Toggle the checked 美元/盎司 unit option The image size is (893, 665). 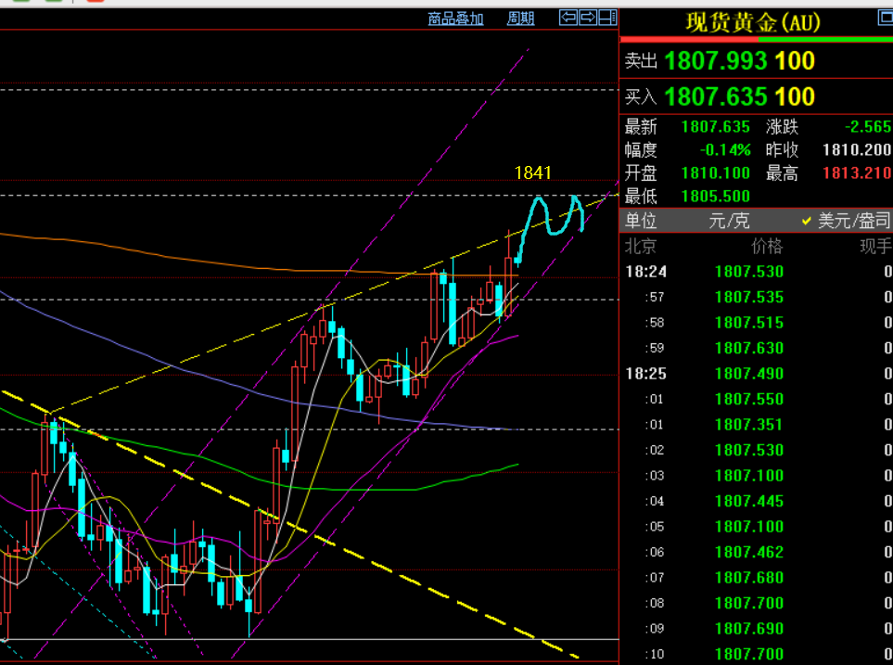[845, 221]
